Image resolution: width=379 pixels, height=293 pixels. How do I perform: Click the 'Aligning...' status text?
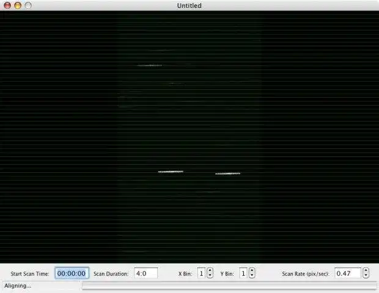coord(18,286)
